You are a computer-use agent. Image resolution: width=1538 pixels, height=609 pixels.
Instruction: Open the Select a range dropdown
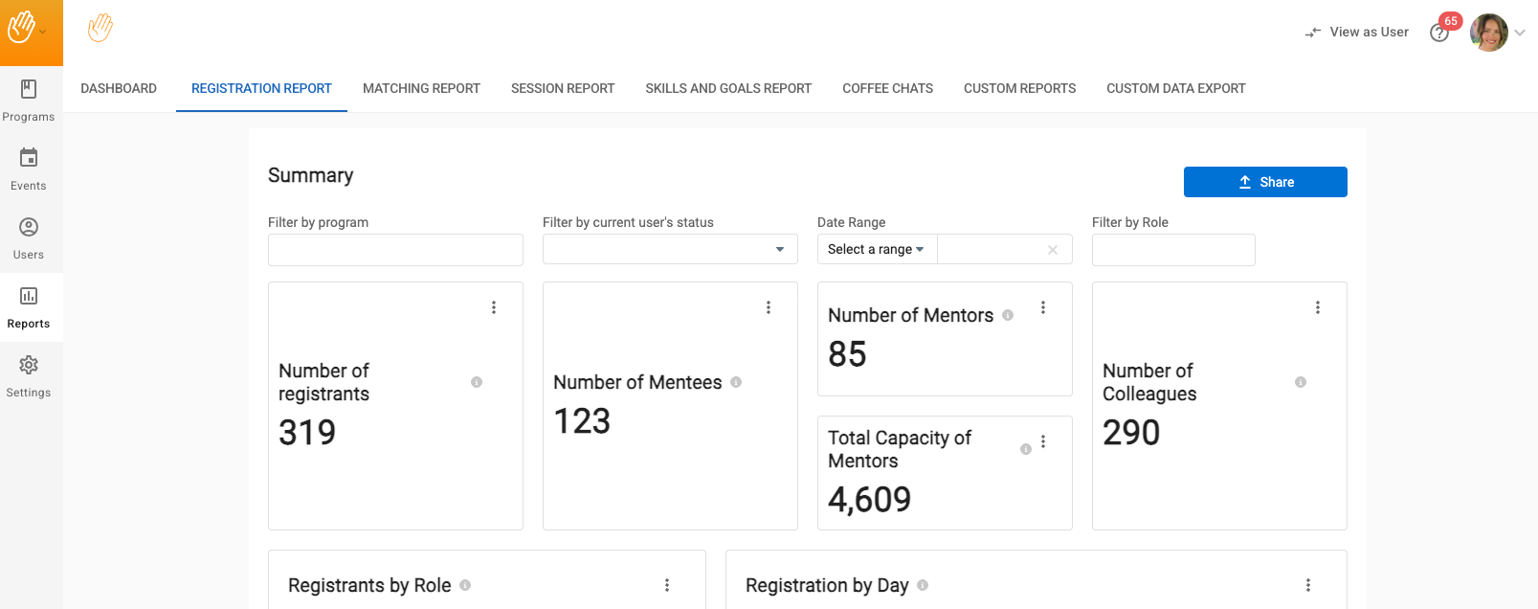coord(876,250)
